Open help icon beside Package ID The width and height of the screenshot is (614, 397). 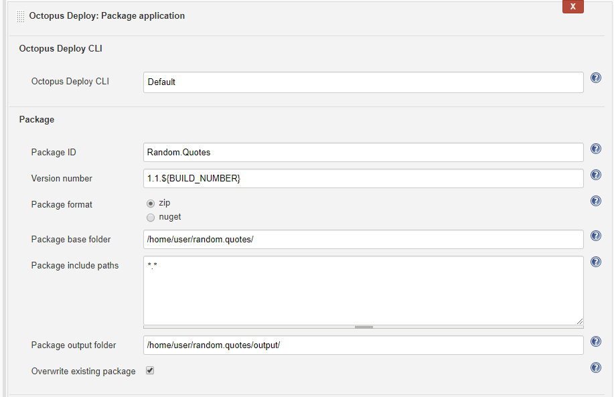click(x=595, y=149)
